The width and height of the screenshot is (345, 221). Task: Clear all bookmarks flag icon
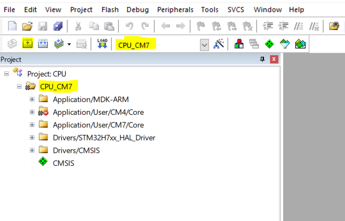tap(247, 26)
